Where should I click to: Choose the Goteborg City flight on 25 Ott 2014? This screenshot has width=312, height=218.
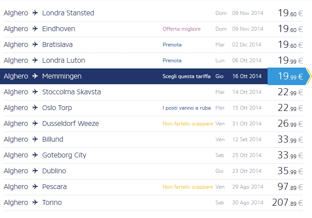tap(64, 155)
